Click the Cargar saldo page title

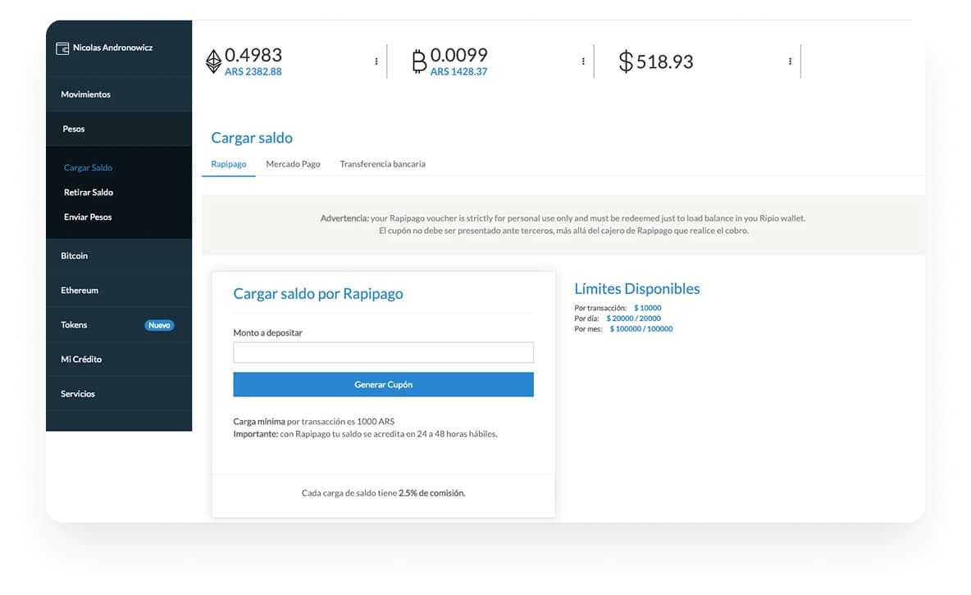pyautogui.click(x=252, y=138)
